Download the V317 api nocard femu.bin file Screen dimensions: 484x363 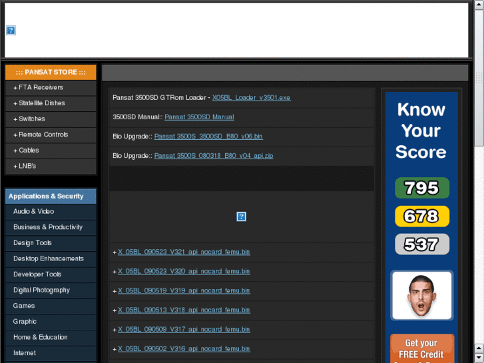184,330
